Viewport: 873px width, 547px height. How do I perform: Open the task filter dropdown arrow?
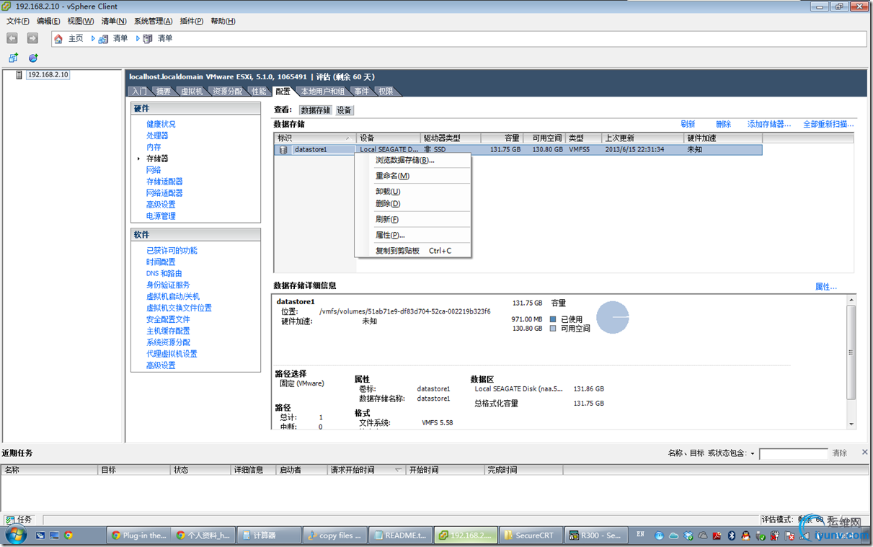(x=753, y=454)
